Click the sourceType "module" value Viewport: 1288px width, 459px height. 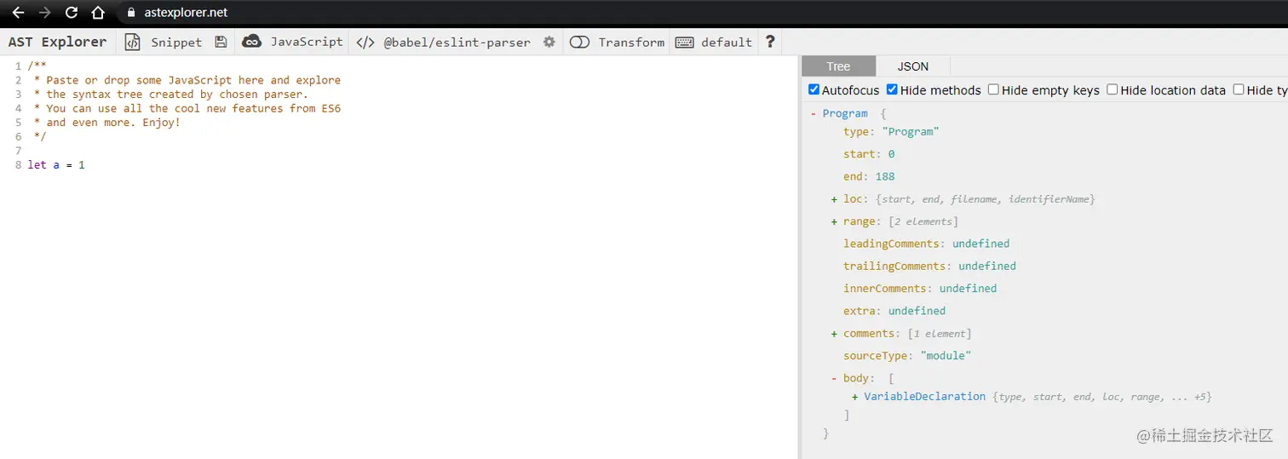pyautogui.click(x=946, y=356)
